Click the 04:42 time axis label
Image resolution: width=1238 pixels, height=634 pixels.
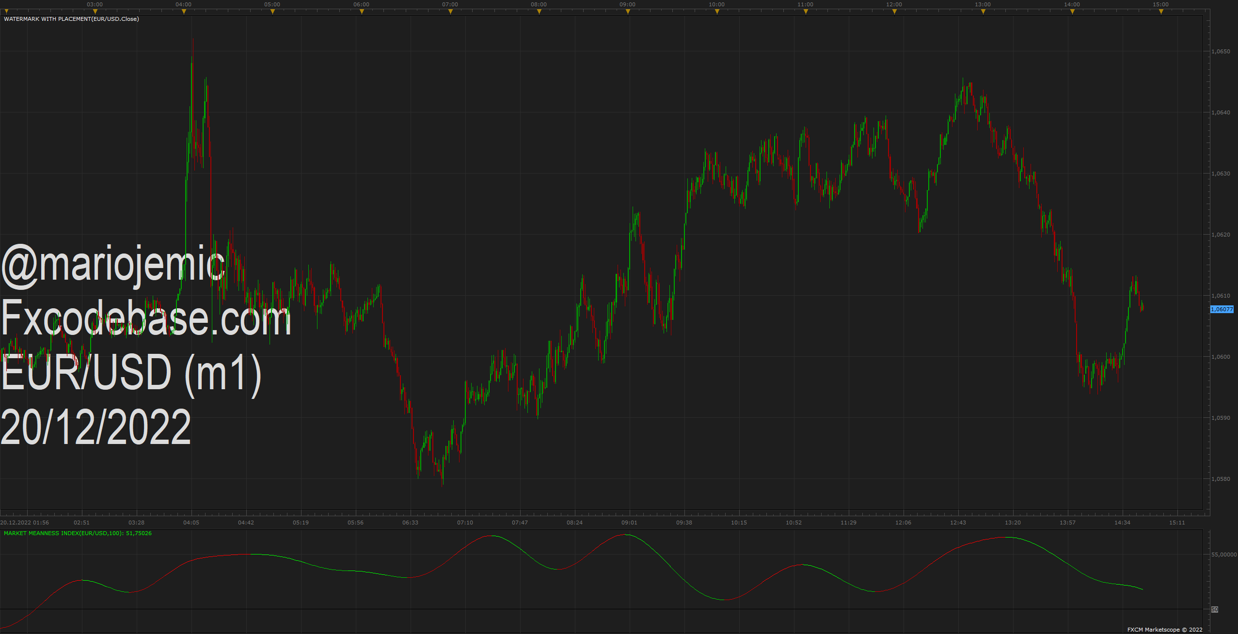[x=246, y=523]
